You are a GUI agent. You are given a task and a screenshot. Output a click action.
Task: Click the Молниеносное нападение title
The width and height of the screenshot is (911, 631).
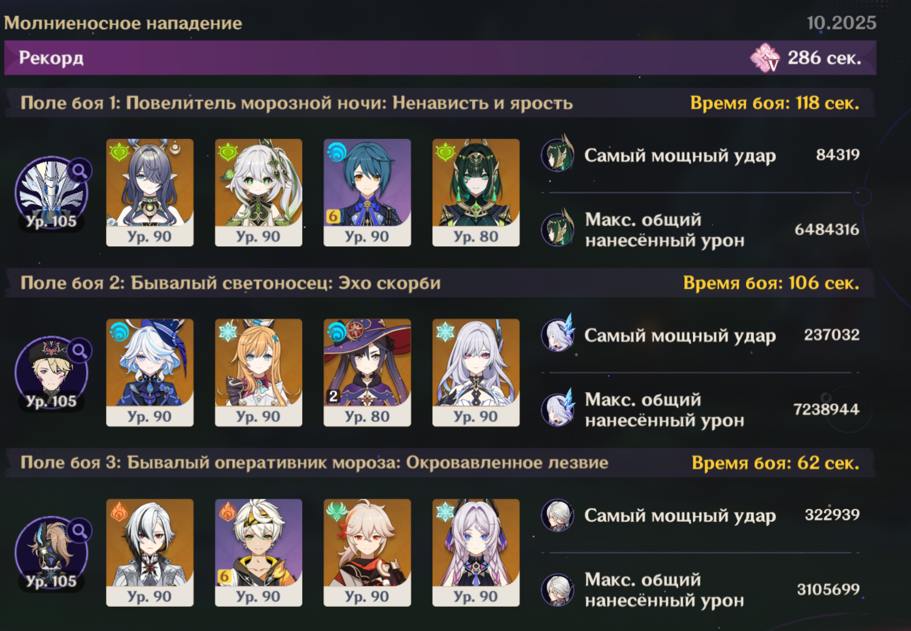click(123, 23)
